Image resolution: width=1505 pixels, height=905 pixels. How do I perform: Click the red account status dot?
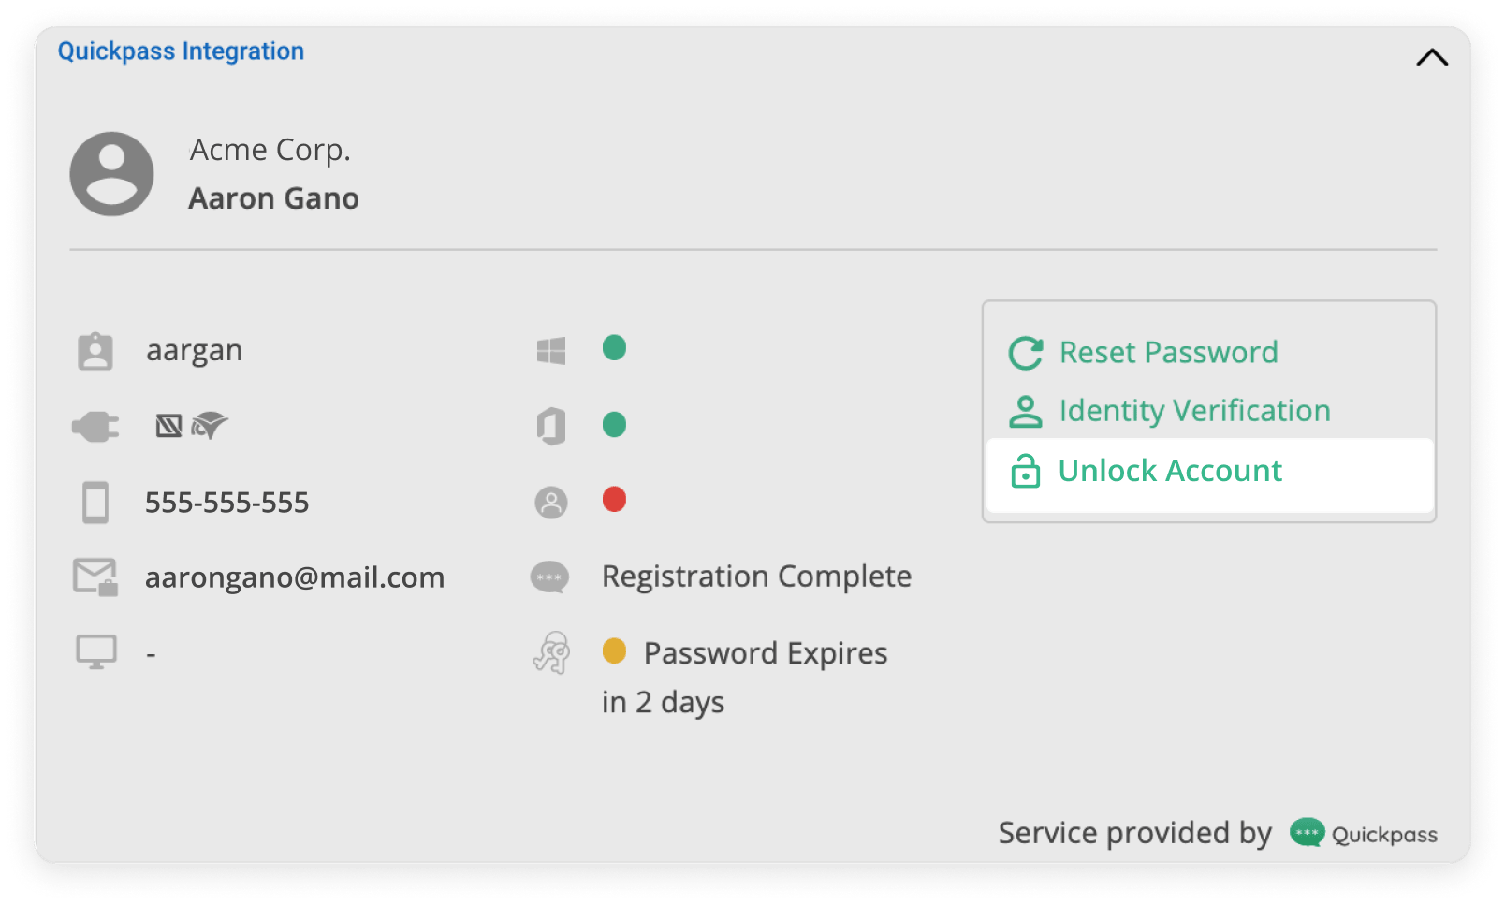[x=614, y=500]
